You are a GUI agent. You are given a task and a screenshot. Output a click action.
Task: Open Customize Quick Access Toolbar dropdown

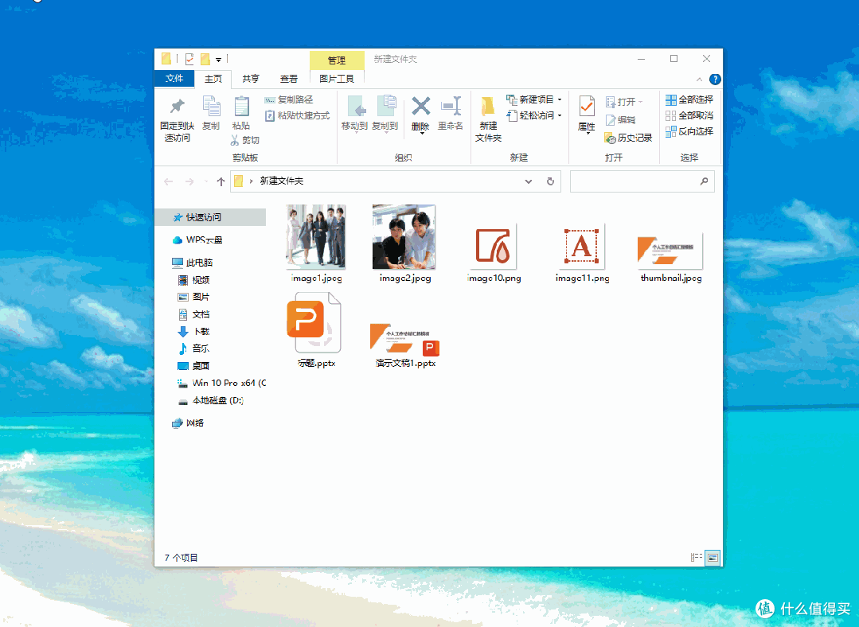(219, 60)
